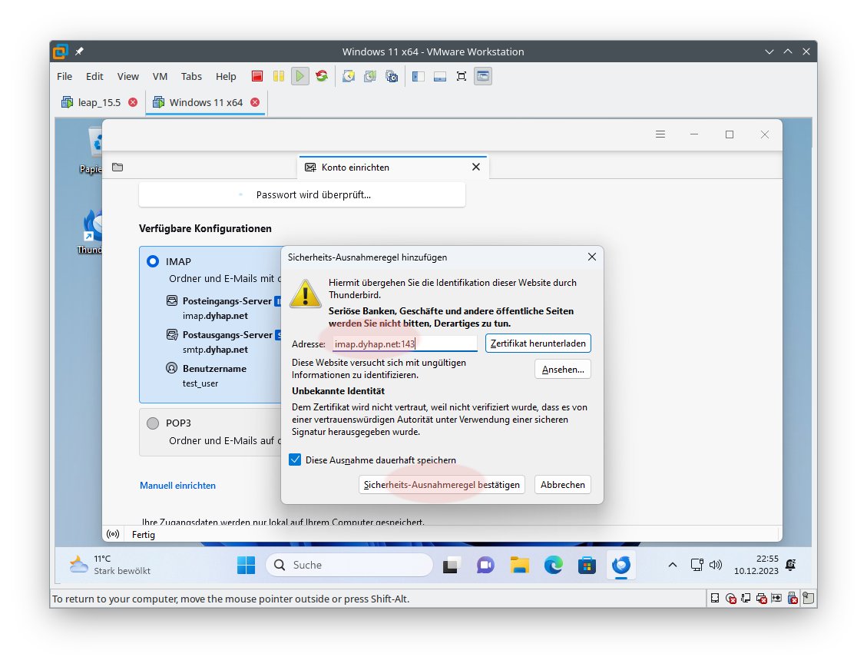Open the VMware Help menu
867x667 pixels.
click(226, 76)
